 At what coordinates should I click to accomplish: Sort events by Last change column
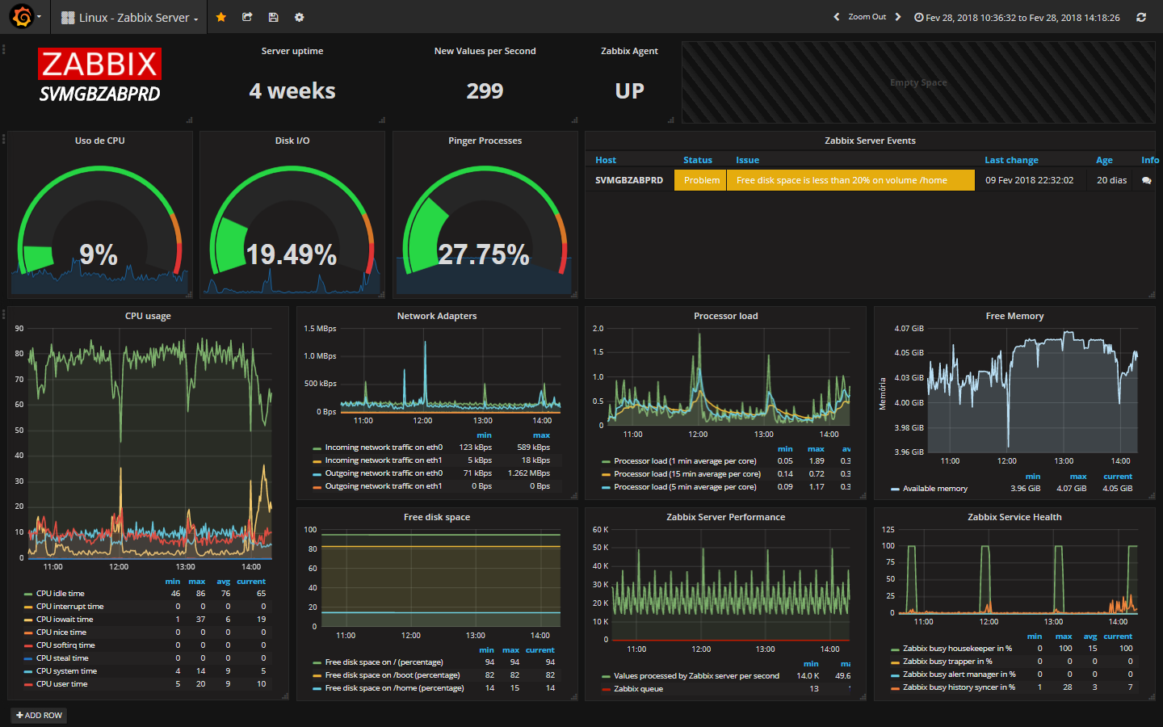[1011, 160]
